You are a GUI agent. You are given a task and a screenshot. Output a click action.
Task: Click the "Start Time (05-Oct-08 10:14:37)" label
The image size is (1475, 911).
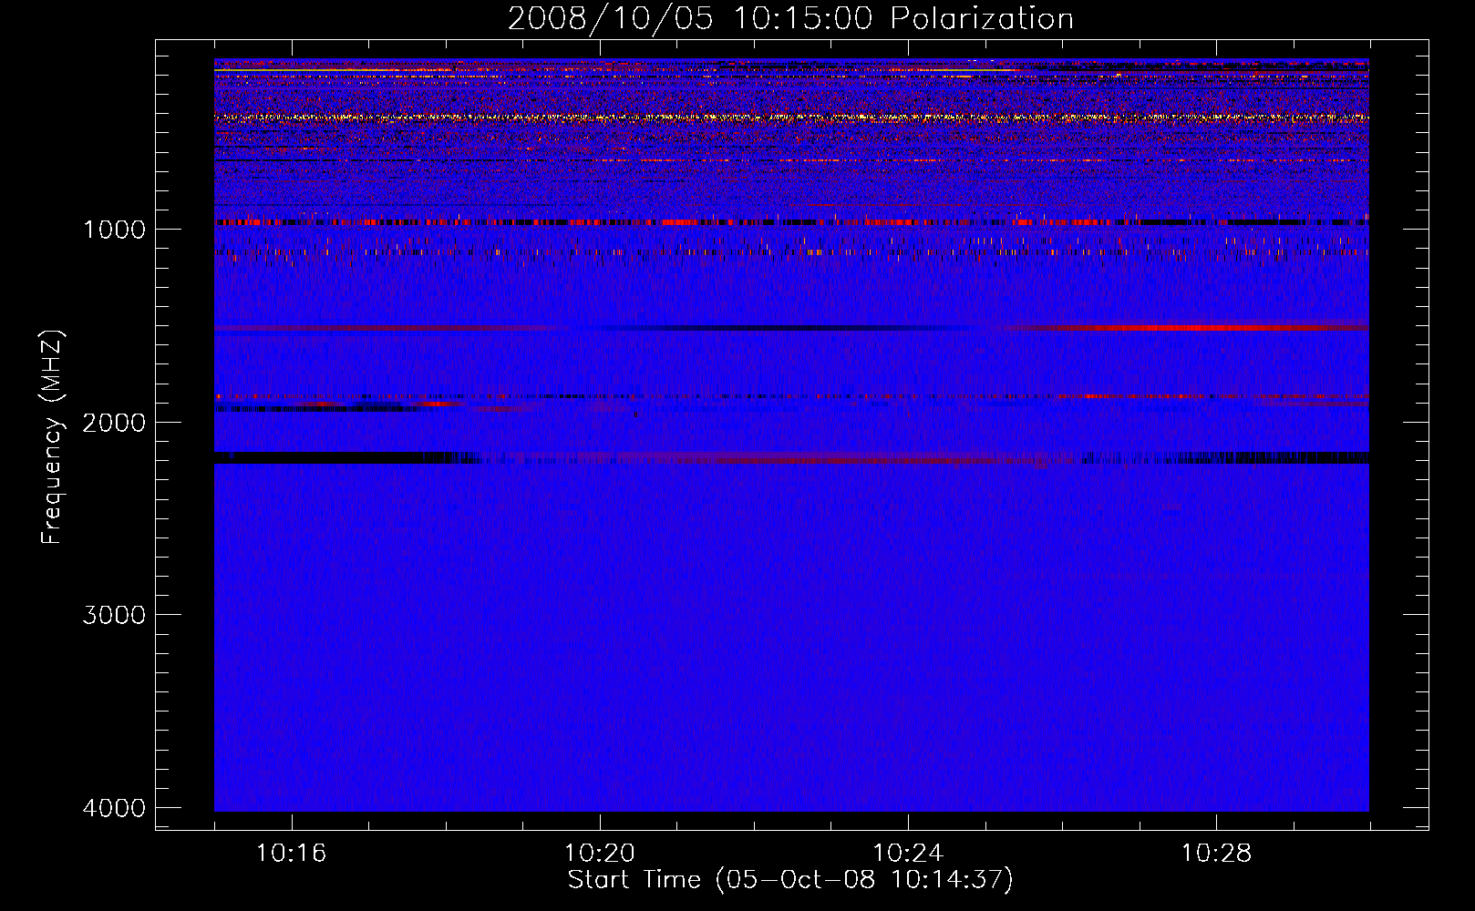pyautogui.click(x=790, y=880)
